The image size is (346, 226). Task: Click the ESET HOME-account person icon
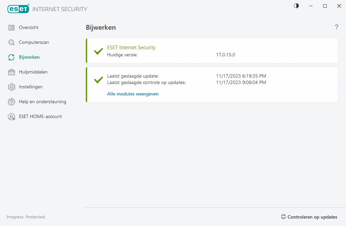(11, 117)
